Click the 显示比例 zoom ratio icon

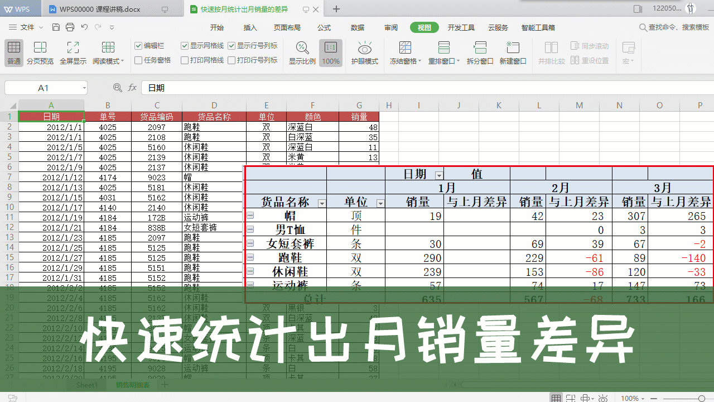(302, 53)
